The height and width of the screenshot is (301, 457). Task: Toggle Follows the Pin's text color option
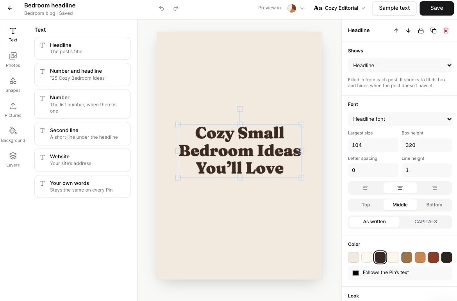point(400,273)
